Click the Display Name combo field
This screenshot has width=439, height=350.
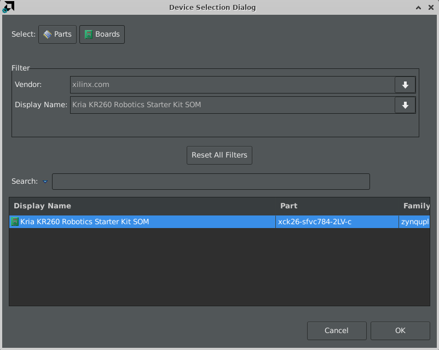click(233, 105)
